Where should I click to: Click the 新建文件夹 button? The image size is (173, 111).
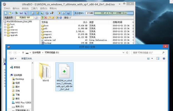tap(27, 59)
